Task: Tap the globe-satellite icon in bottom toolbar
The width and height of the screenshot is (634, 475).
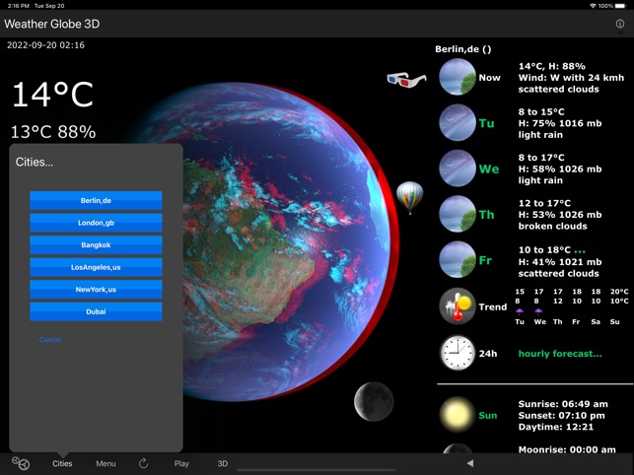Action: coord(21,463)
